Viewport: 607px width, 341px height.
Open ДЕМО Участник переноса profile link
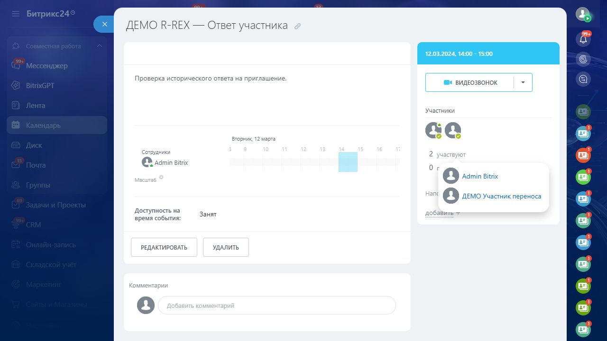point(501,196)
